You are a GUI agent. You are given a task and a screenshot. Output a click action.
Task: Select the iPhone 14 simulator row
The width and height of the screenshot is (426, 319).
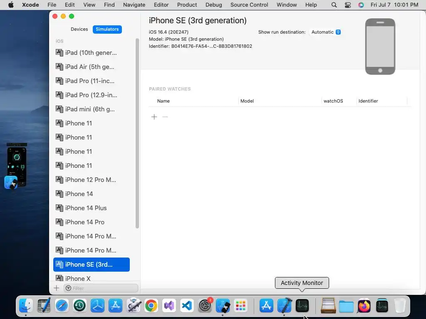click(92, 194)
